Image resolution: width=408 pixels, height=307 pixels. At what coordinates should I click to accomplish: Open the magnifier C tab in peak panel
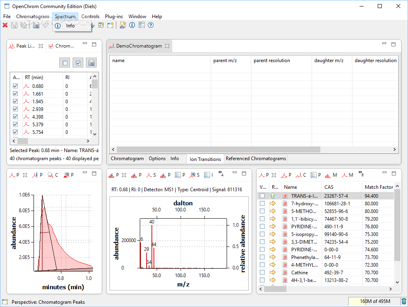point(53,175)
